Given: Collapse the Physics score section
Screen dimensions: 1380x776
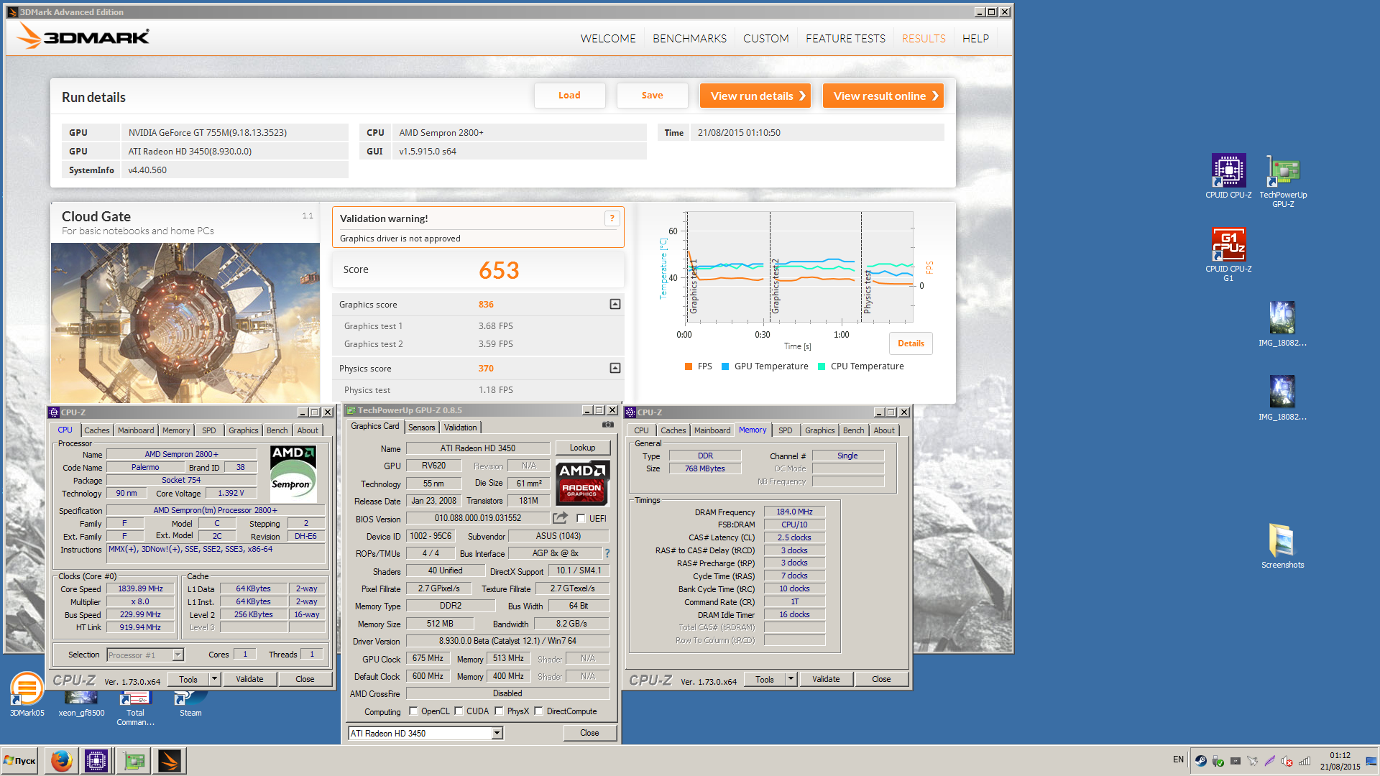Looking at the screenshot, I should 615,368.
